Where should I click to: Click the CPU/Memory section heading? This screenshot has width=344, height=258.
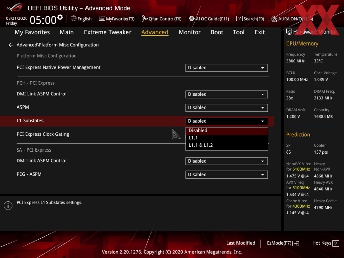point(302,44)
